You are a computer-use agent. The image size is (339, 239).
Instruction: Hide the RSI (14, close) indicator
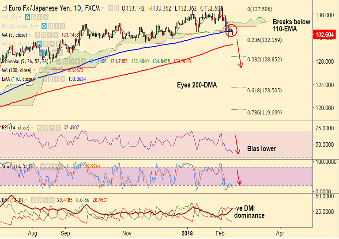pos(40,128)
